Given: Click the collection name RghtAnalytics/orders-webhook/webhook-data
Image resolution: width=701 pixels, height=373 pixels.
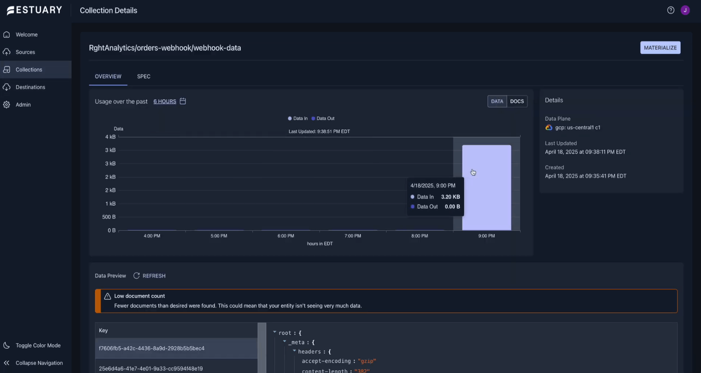Looking at the screenshot, I should [165, 48].
